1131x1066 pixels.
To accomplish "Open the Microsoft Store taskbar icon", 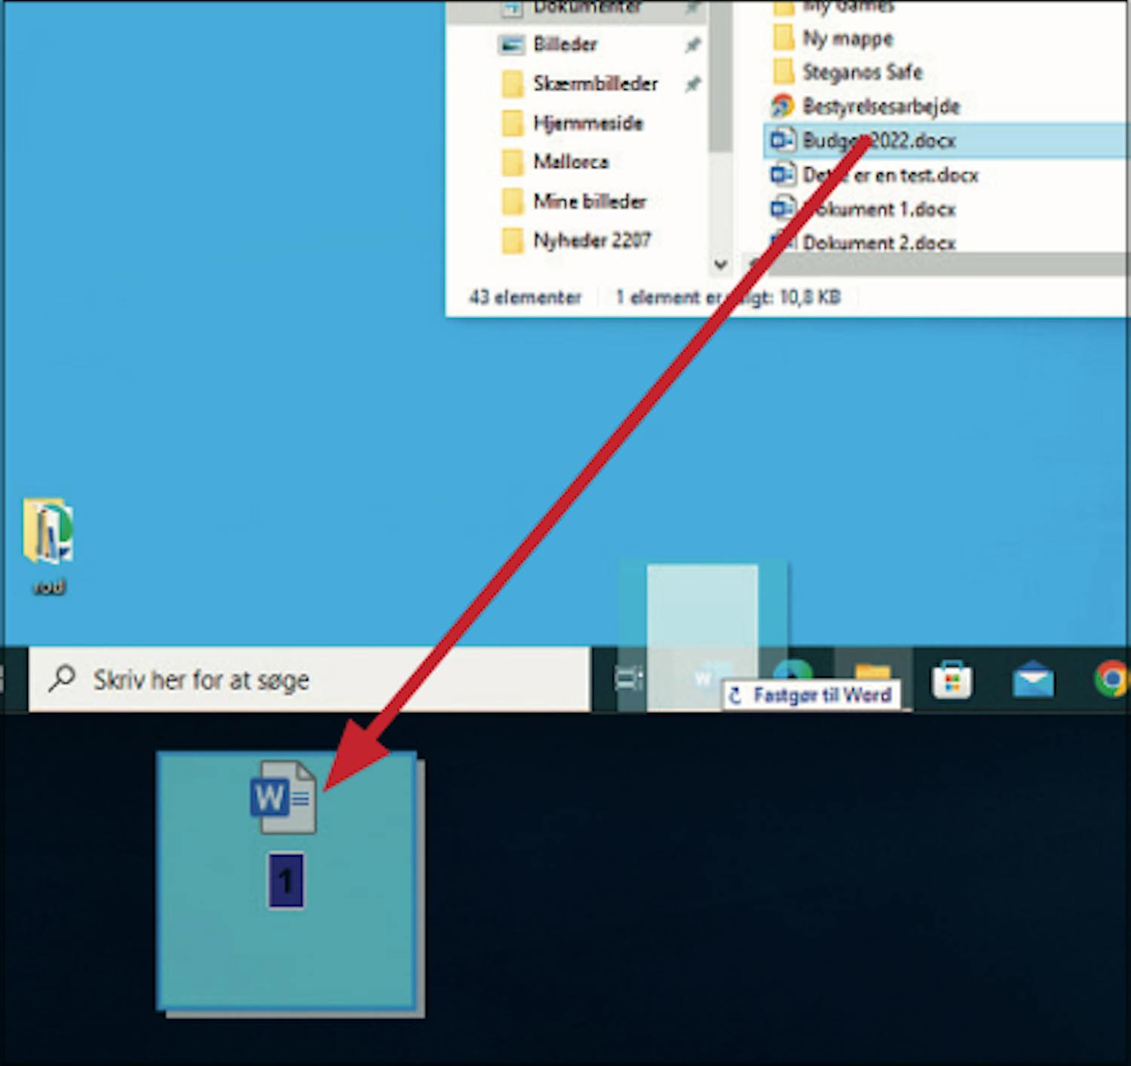I will click(x=952, y=679).
